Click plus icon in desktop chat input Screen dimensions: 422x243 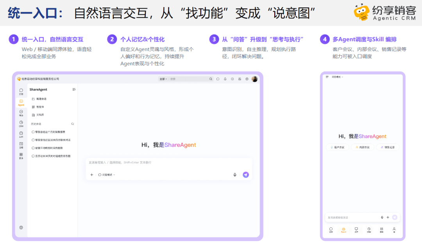(x=91, y=175)
